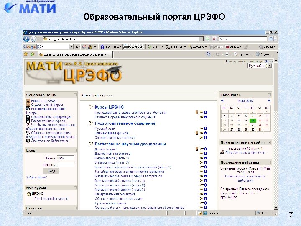Click the Home icon in the command bar
301x226 pixels.
point(208,54)
